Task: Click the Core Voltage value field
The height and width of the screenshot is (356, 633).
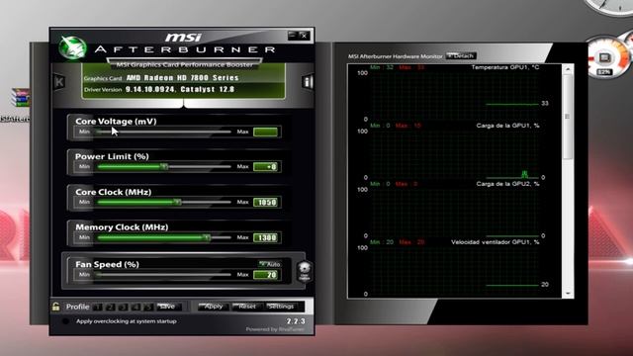Action: tap(265, 132)
